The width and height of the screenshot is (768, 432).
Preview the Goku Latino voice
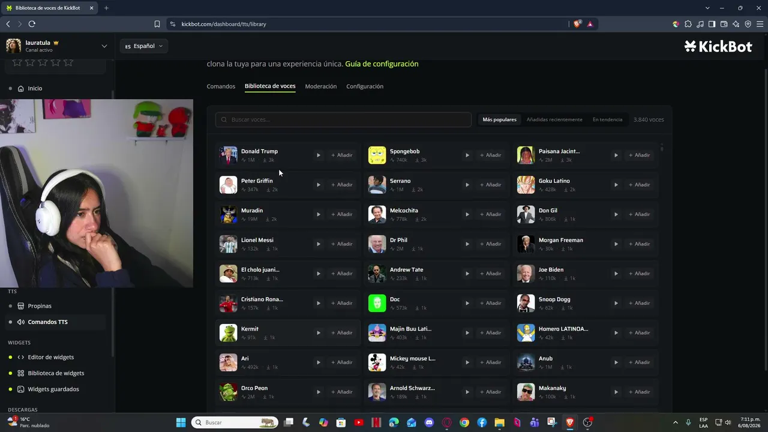coord(616,185)
